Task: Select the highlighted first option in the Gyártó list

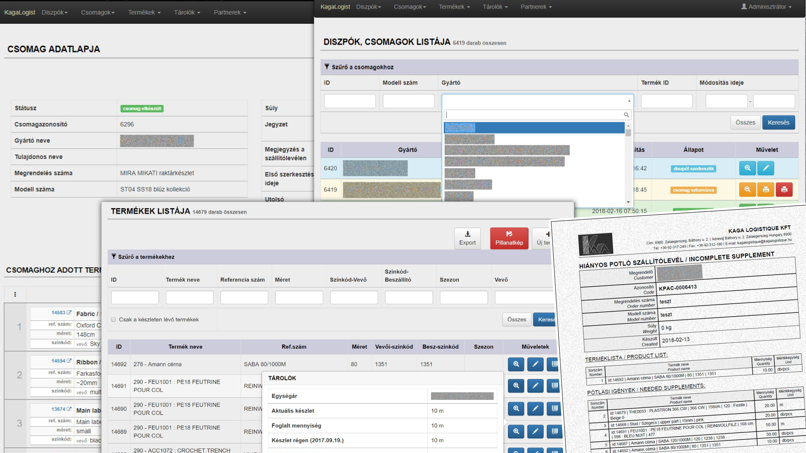Action: [x=534, y=128]
